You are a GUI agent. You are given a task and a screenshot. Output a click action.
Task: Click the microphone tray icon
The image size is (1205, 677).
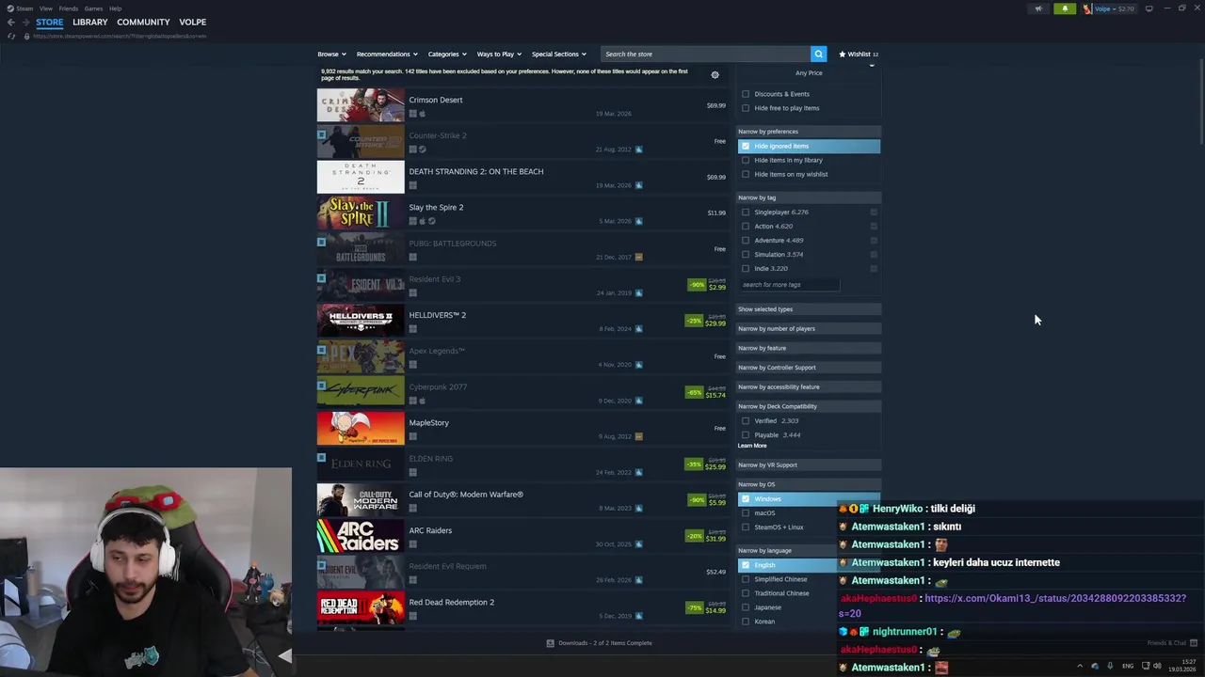pyautogui.click(x=1110, y=666)
